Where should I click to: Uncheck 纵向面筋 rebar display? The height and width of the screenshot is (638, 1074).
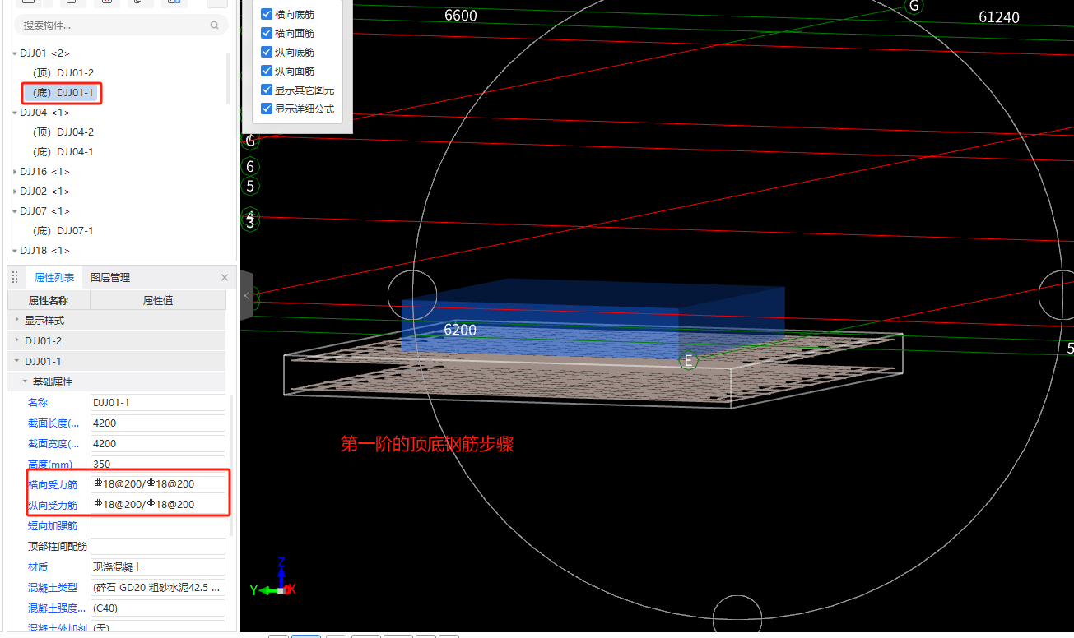click(x=267, y=71)
